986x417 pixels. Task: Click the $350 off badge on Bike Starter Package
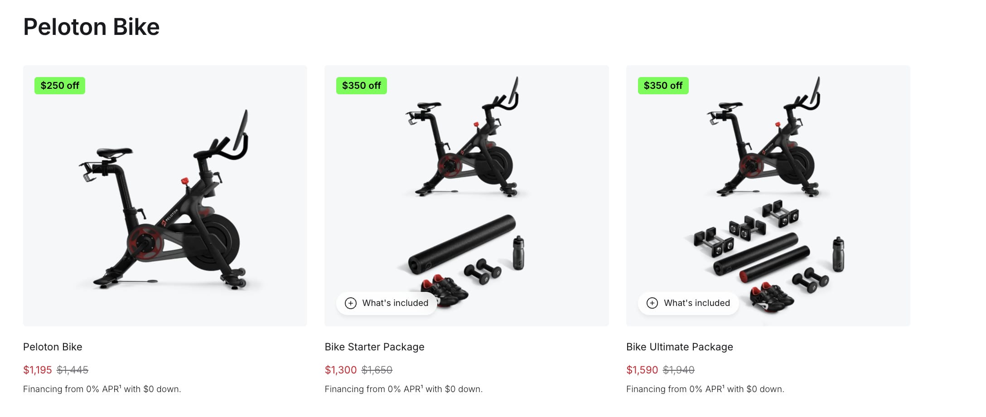pos(361,85)
